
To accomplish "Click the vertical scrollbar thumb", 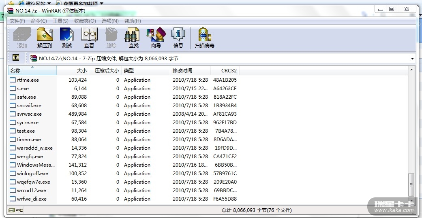I will pyautogui.click(x=411, y=185).
